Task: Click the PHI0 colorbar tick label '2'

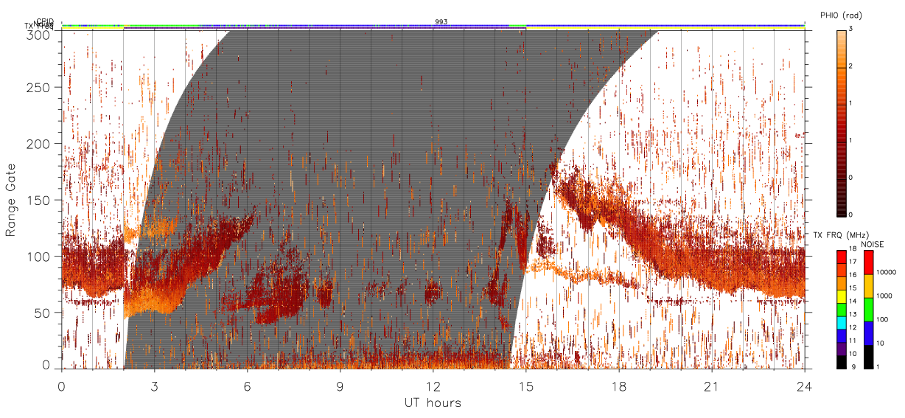Action: pos(851,67)
